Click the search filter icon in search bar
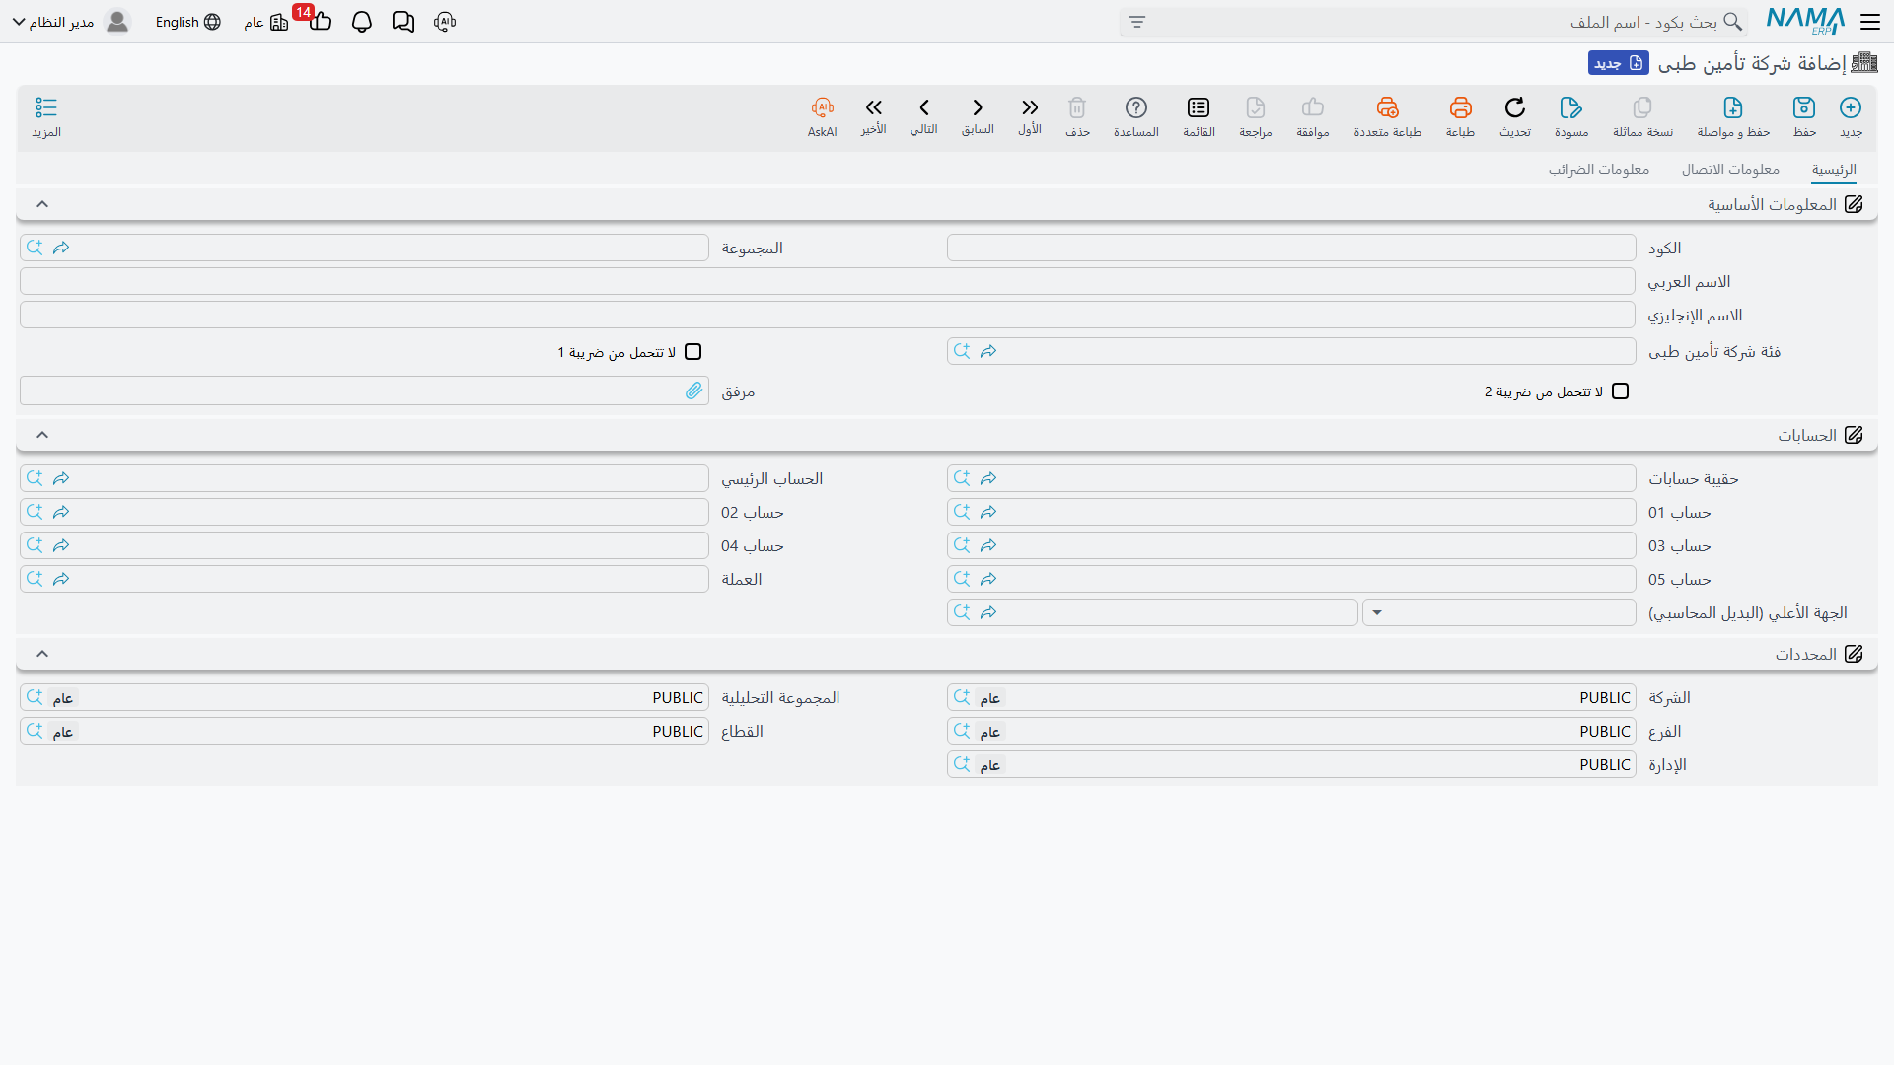 1137,22
